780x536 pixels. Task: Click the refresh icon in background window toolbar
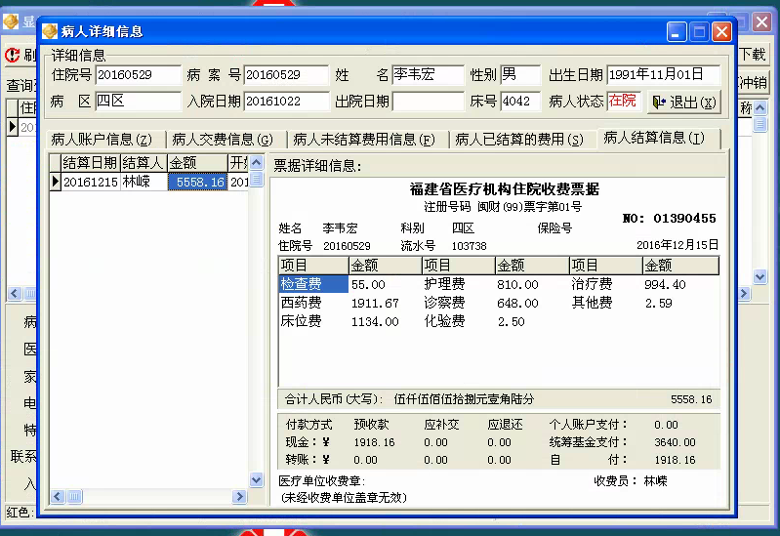(12, 55)
